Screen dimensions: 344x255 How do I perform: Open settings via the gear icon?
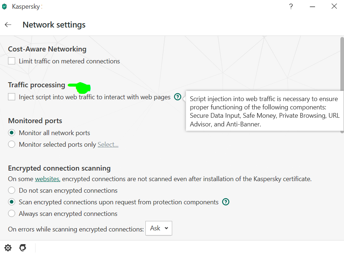[x=8, y=248]
